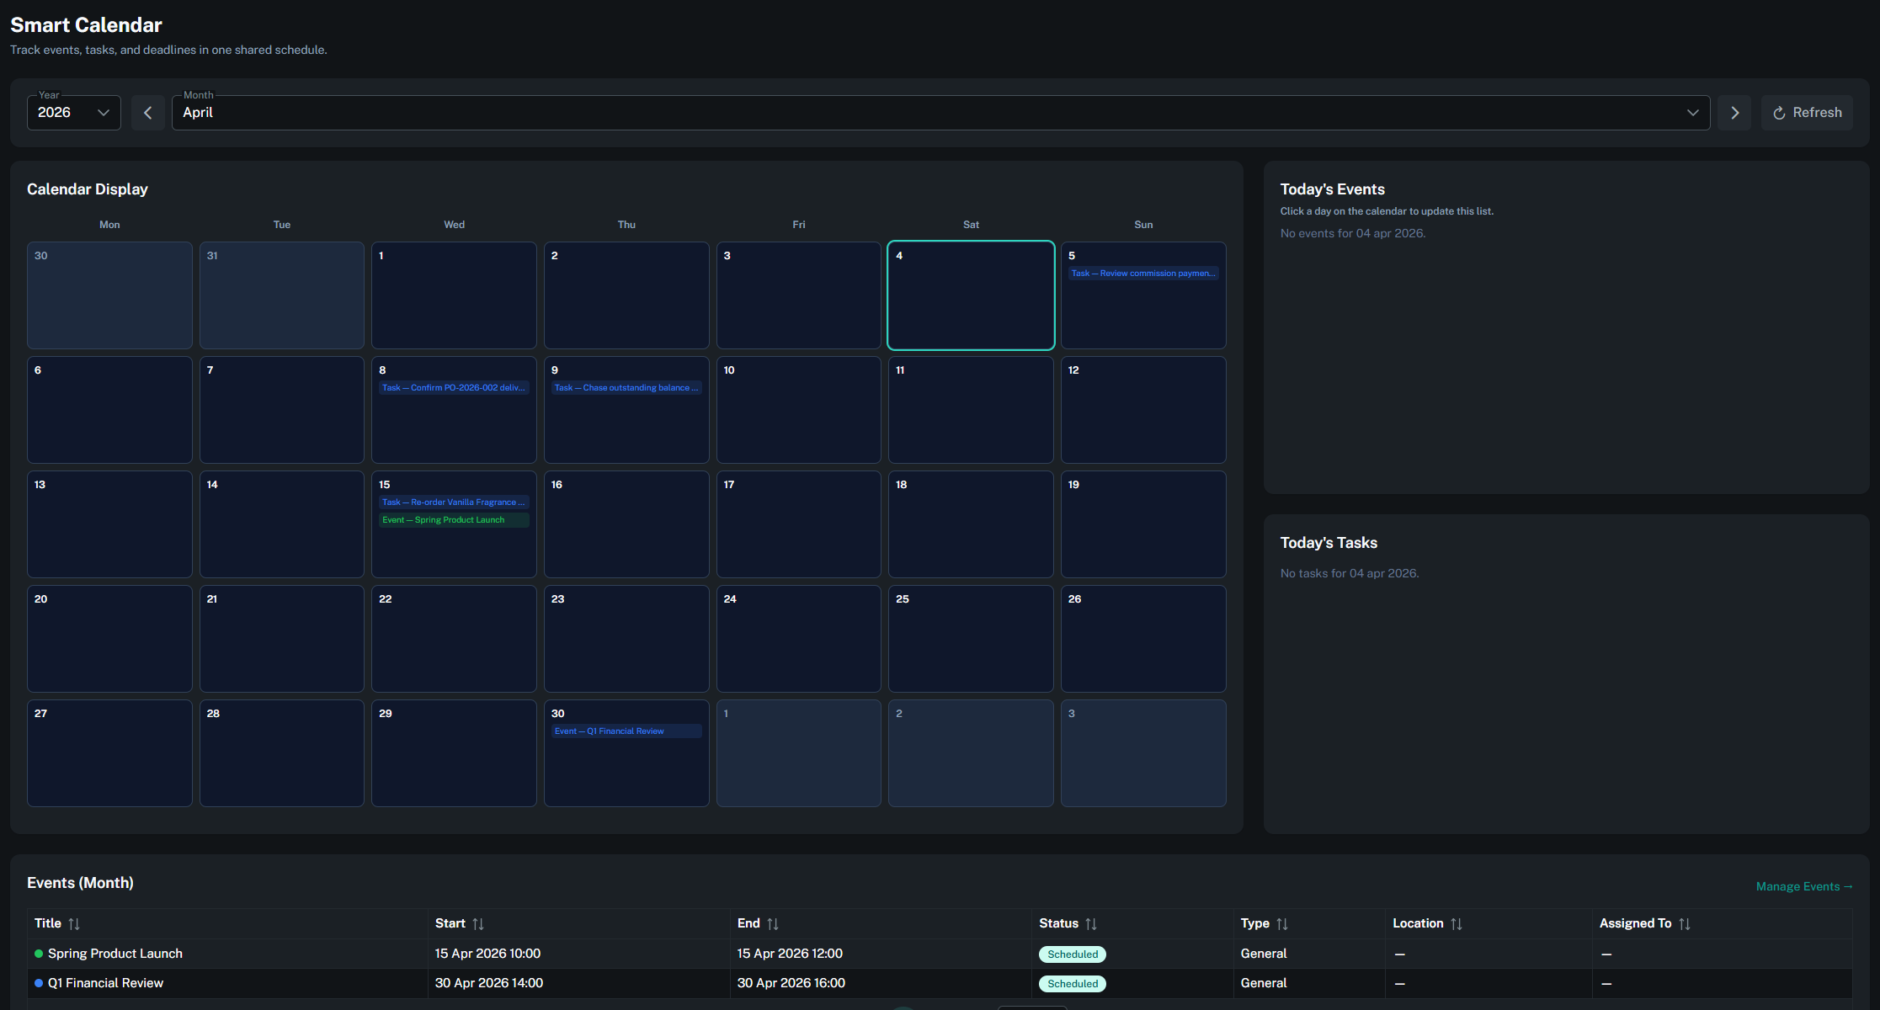
Task: Select April 20 day cell
Action: pos(109,639)
